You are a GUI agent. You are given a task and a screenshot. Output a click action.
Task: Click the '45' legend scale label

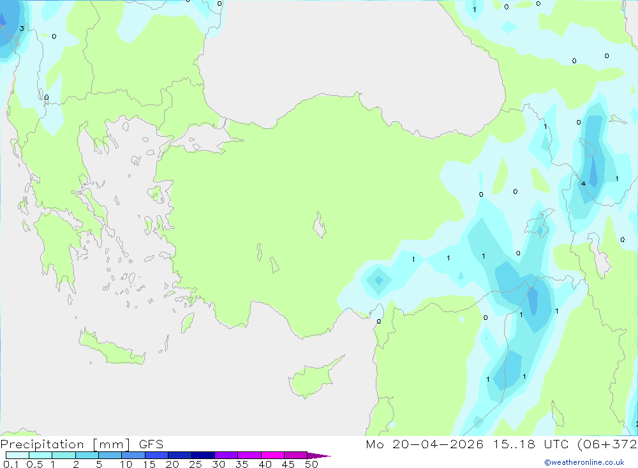(288, 464)
